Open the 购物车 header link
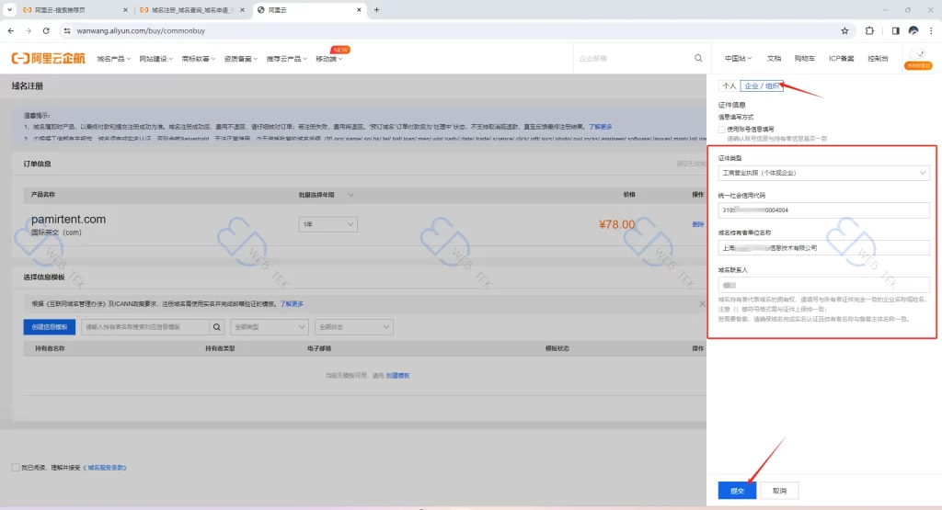 804,58
